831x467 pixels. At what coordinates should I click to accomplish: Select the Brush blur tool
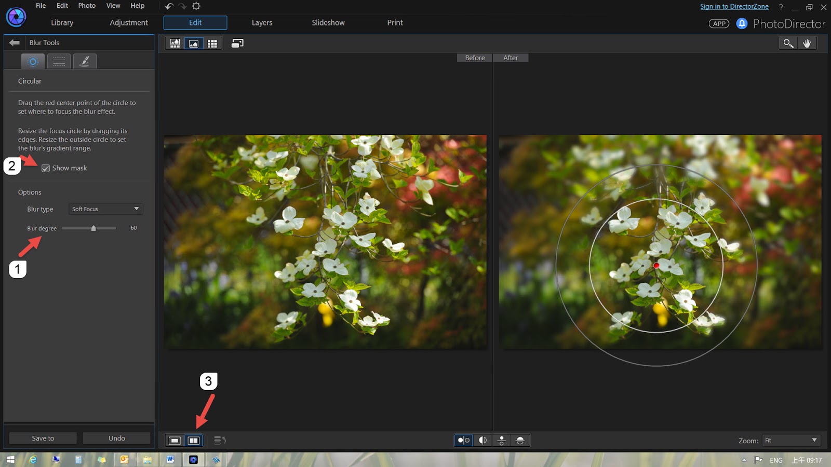85,61
